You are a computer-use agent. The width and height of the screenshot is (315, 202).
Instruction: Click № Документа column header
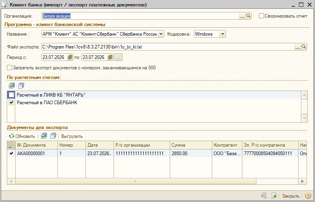click(x=37, y=145)
